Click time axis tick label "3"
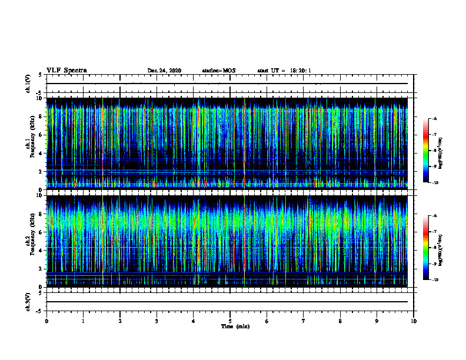The height and width of the screenshot is (360, 466). [157, 321]
